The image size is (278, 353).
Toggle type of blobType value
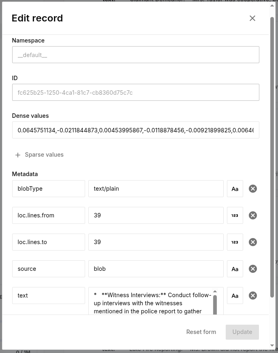coord(235,189)
